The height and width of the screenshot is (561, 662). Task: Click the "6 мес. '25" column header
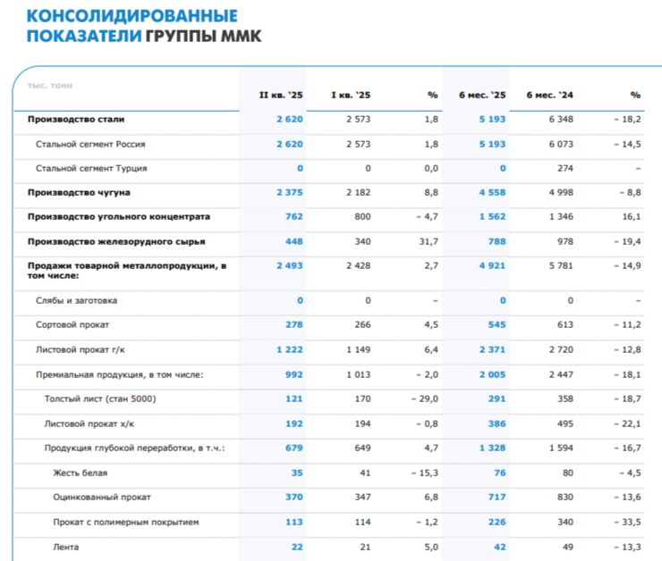coord(483,95)
